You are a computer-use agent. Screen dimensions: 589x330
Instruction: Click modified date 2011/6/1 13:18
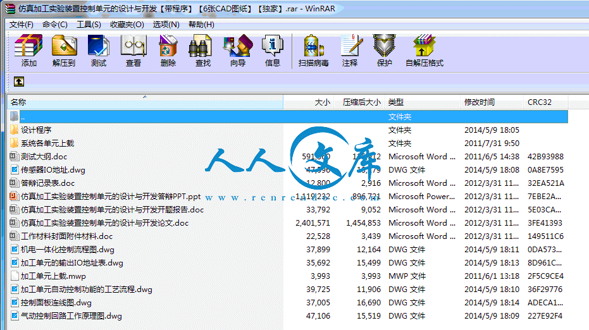tap(492, 276)
